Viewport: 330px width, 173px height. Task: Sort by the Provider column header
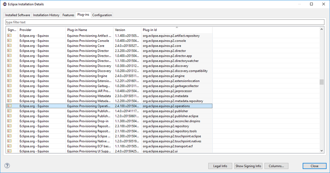point(42,30)
